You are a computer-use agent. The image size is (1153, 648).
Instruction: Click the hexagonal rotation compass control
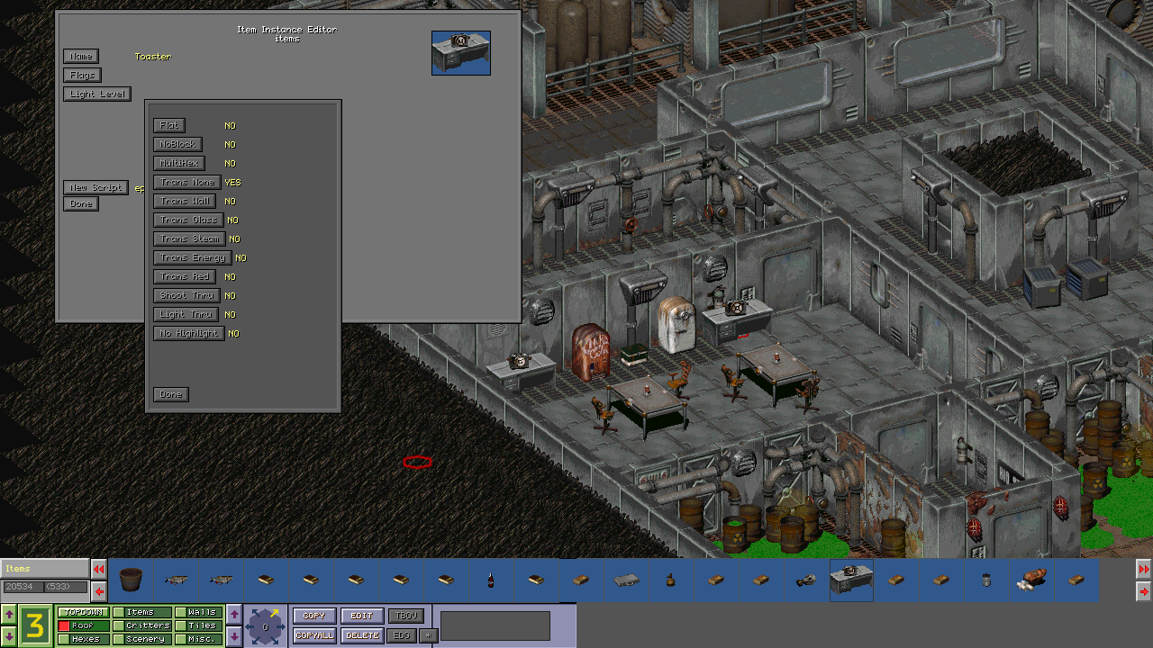[265, 625]
